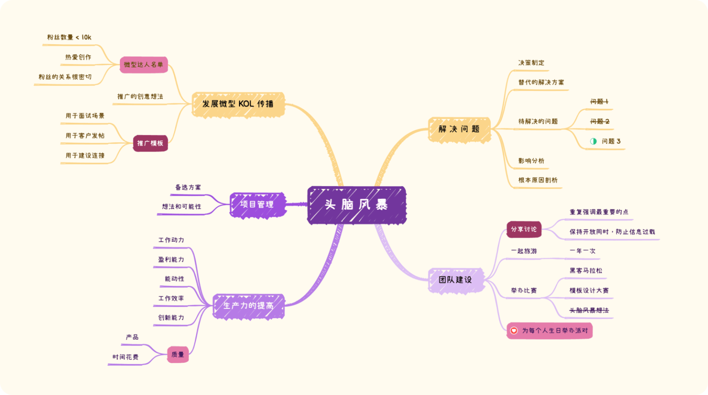Select the central node 头脑风暴

(x=357, y=205)
